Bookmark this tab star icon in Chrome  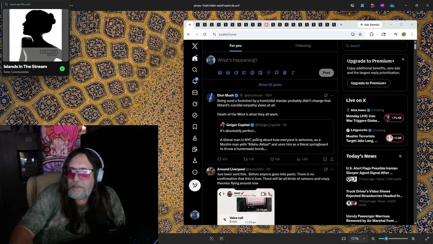(x=360, y=34)
